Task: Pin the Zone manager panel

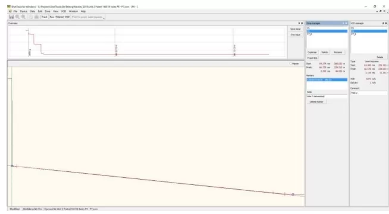Action: tap(344, 23)
